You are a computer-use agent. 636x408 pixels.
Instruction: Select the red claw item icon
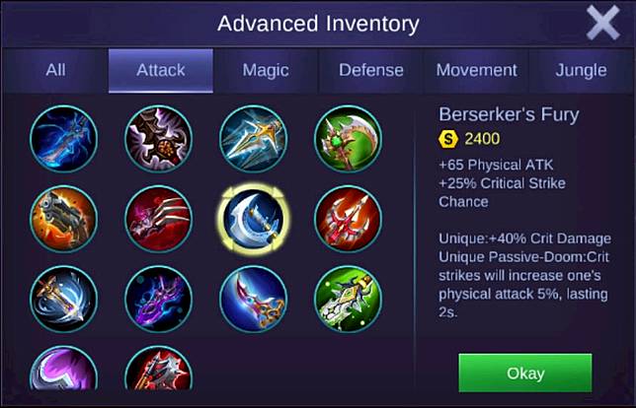point(159,219)
